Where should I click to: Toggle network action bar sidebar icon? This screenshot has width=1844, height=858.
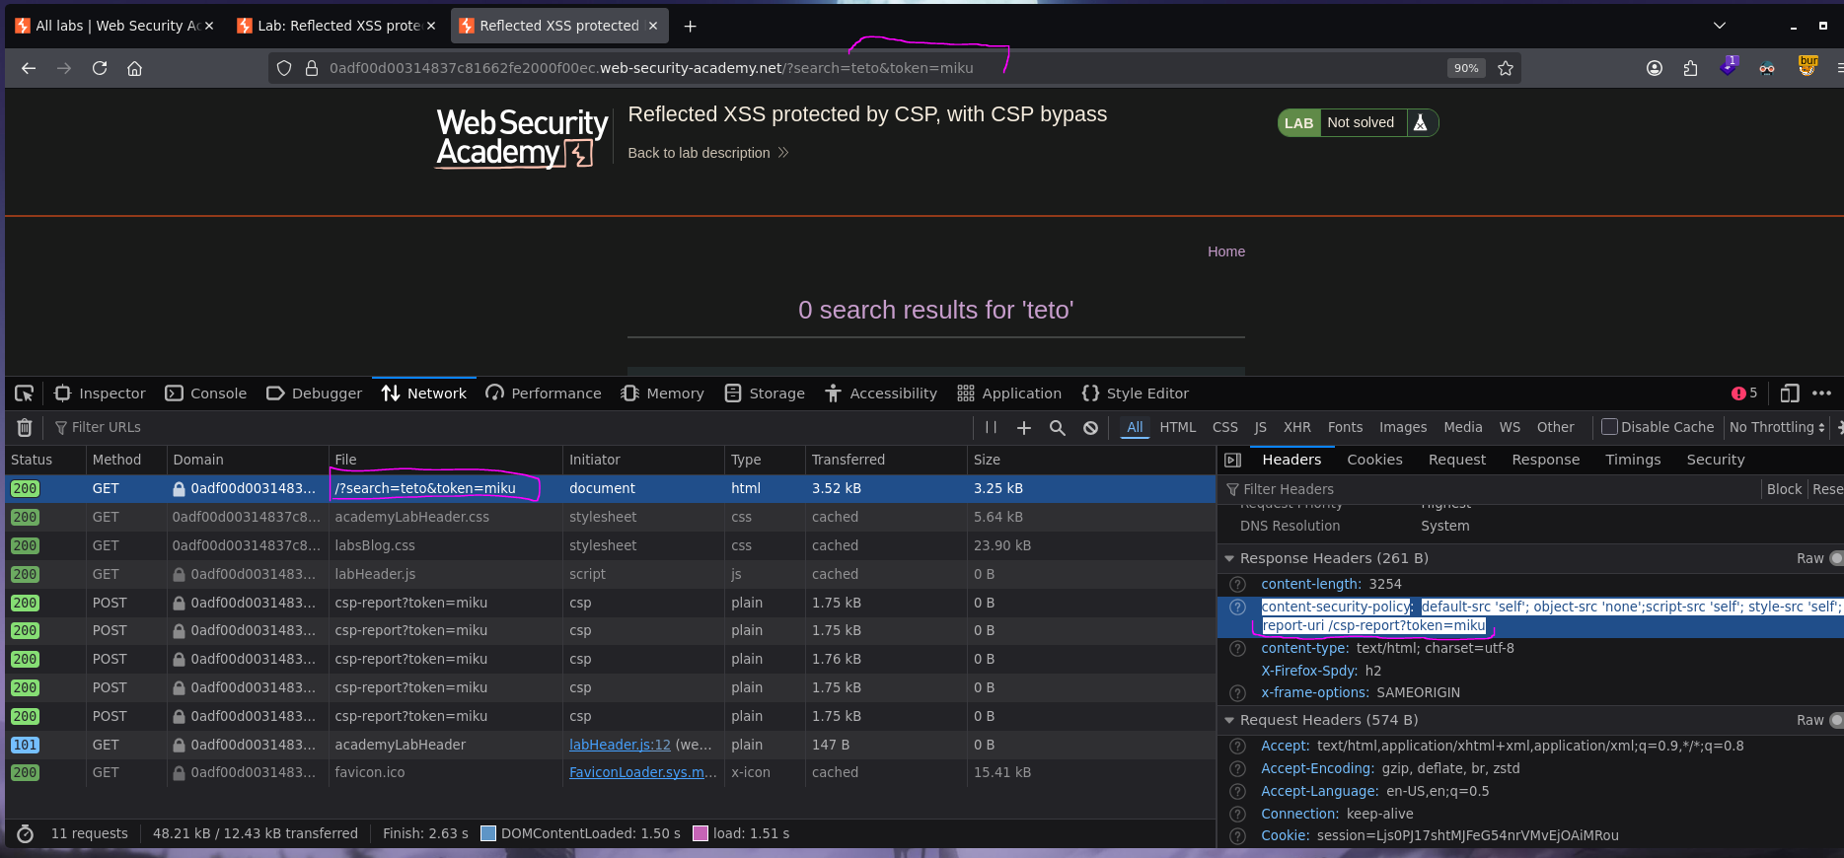point(1232,460)
